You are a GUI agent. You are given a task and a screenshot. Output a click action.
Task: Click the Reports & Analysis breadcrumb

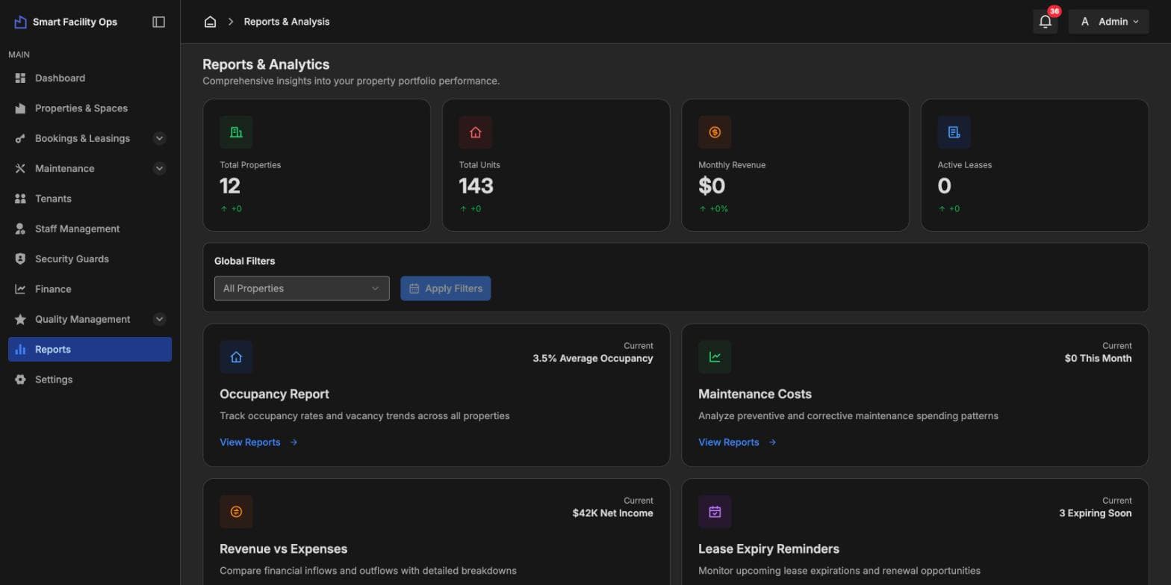pyautogui.click(x=287, y=22)
